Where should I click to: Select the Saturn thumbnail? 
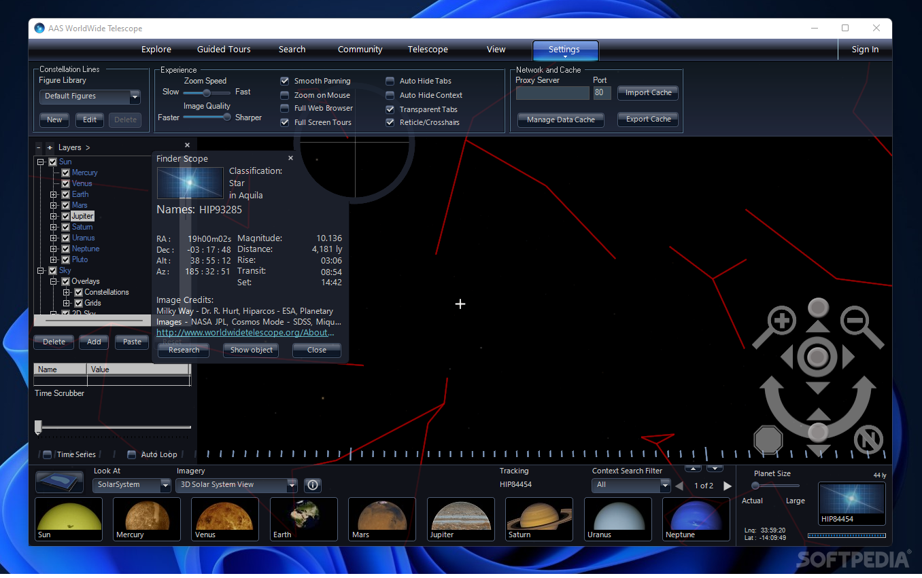pyautogui.click(x=539, y=519)
